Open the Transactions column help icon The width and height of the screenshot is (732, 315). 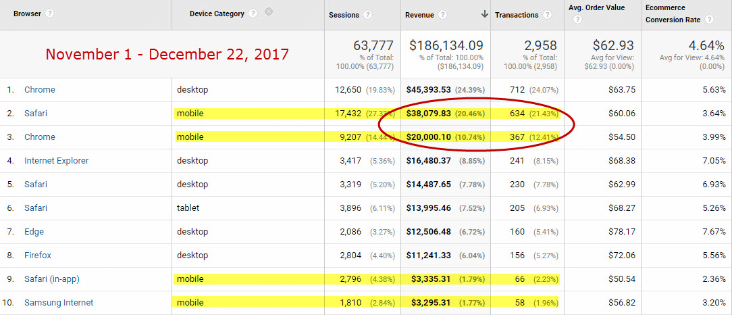(548, 15)
